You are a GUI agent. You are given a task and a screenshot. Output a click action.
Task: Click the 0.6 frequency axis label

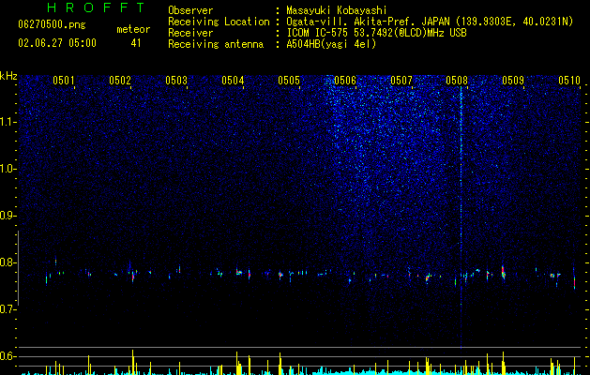(8, 356)
